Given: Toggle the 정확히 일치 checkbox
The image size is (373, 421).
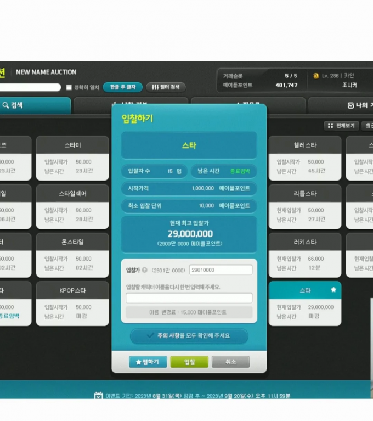Looking at the screenshot, I should tap(69, 87).
